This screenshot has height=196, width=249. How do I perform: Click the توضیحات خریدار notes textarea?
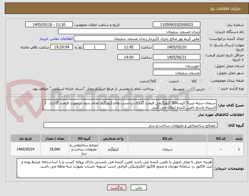click(x=115, y=168)
